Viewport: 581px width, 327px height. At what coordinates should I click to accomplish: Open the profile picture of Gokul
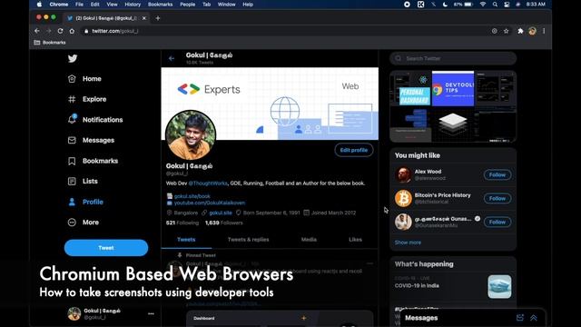coord(191,135)
